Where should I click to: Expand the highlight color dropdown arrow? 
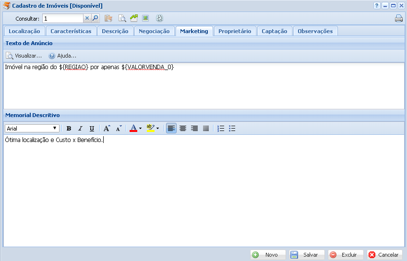[x=157, y=129]
